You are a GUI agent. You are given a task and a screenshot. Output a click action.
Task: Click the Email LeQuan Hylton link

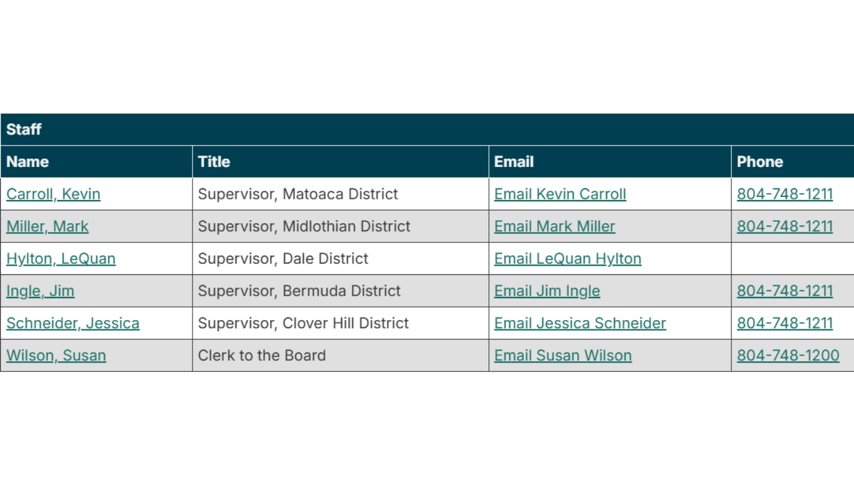[x=568, y=259]
